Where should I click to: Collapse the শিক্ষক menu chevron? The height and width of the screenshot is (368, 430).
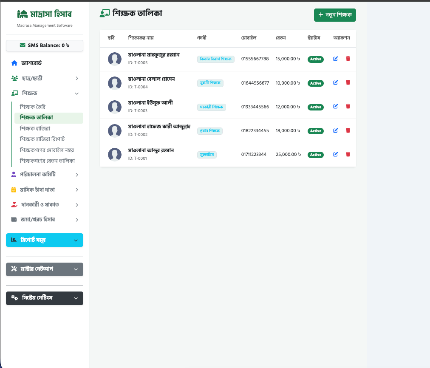coord(77,93)
